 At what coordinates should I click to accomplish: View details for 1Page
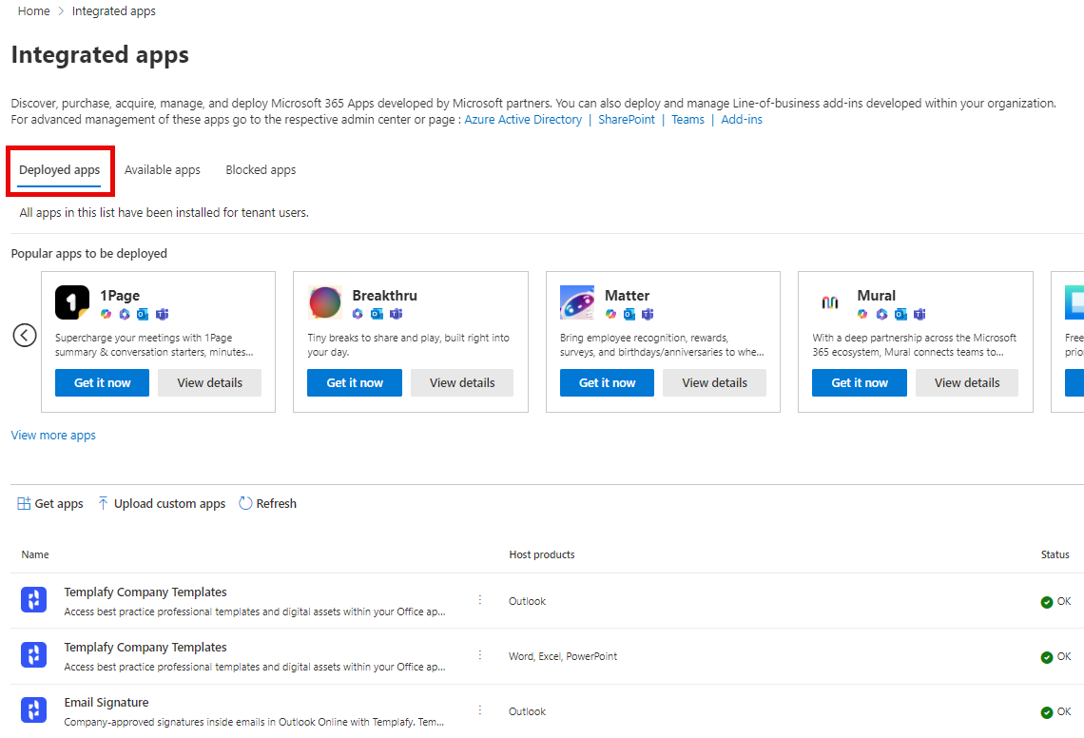(x=209, y=383)
